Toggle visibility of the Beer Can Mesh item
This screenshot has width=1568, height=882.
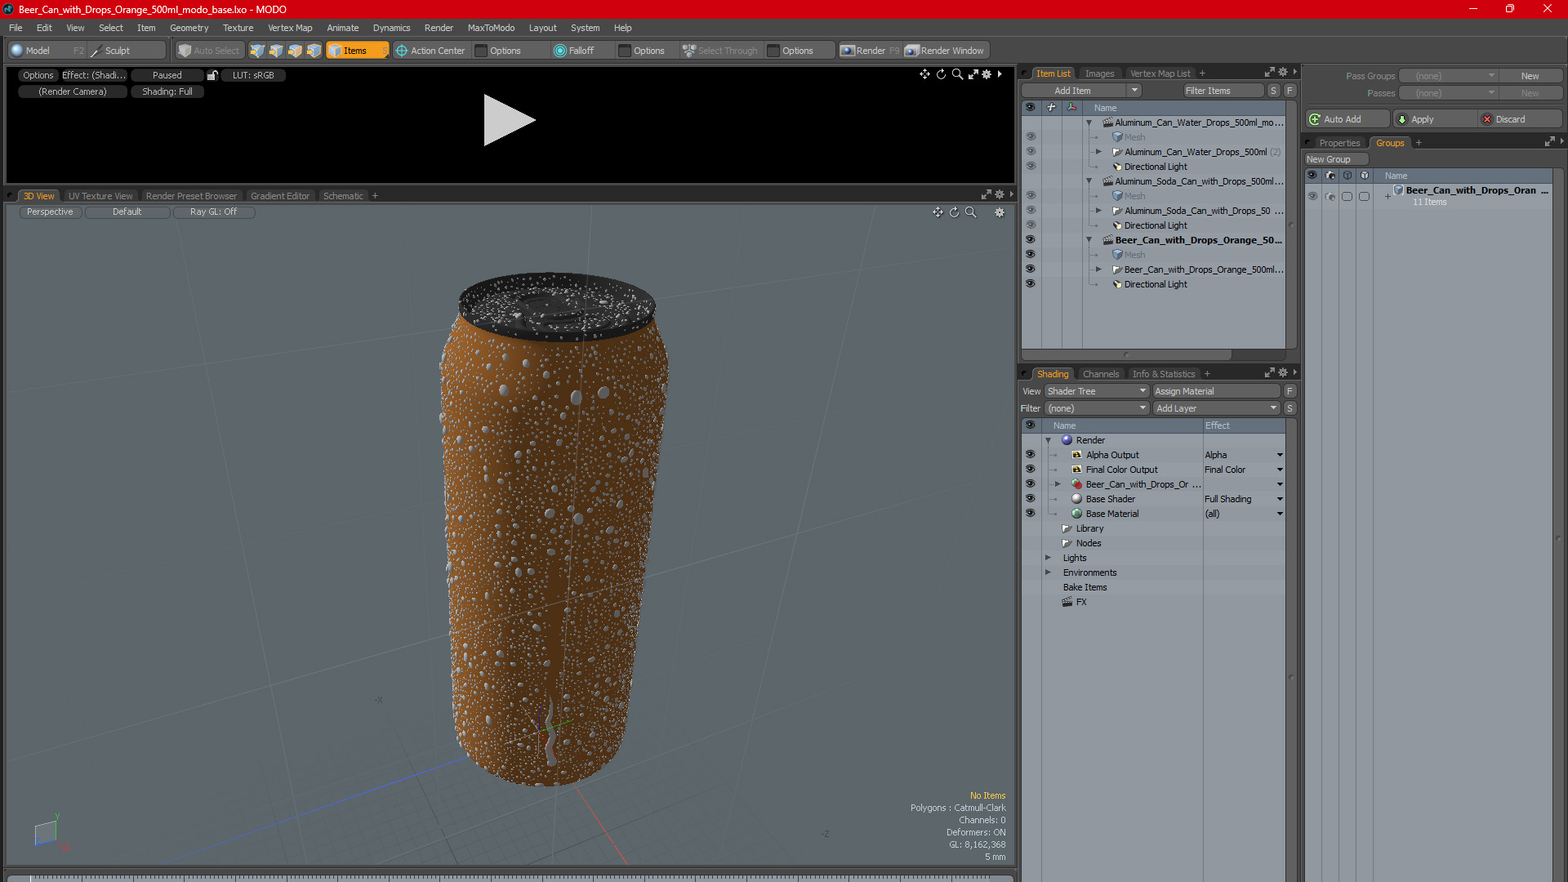[x=1030, y=255]
